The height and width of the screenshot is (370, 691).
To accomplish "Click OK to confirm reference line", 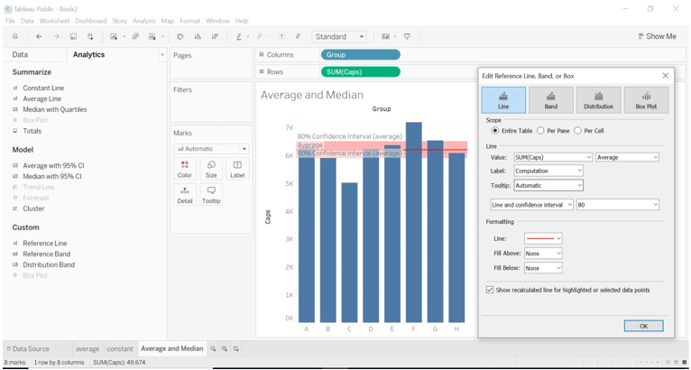I will pyautogui.click(x=643, y=326).
